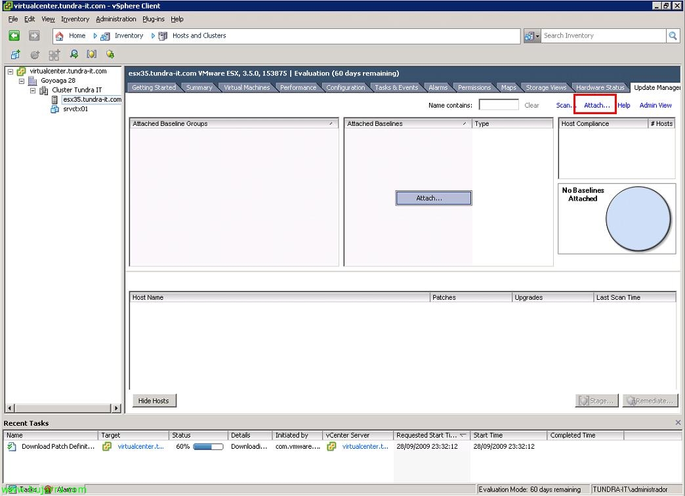Click the search magnifier icon
The image size is (685, 496).
(673, 36)
